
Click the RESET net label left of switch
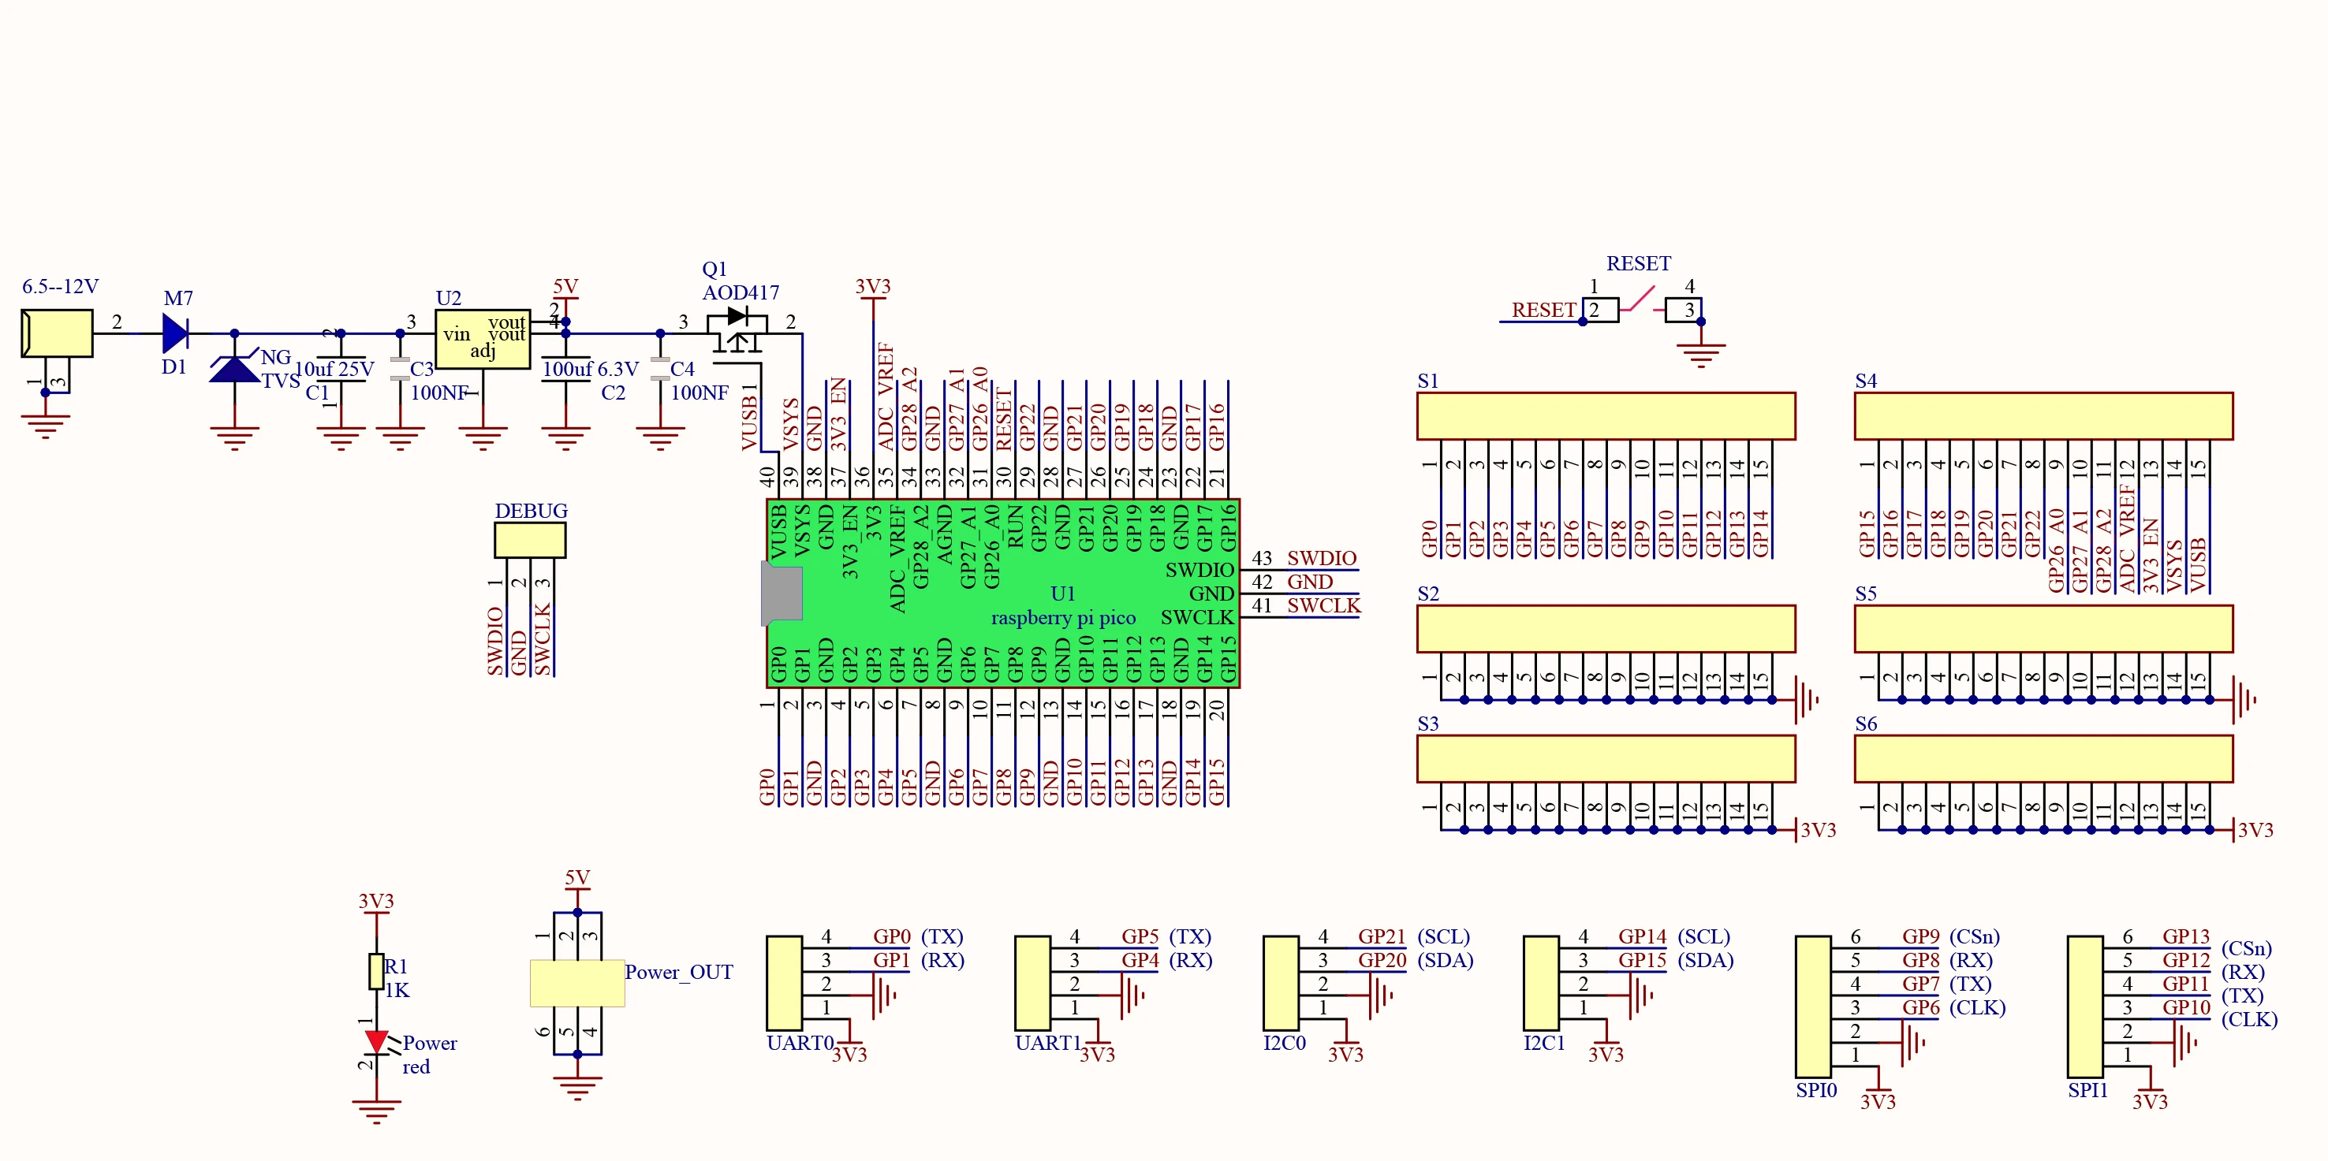coord(1543,310)
